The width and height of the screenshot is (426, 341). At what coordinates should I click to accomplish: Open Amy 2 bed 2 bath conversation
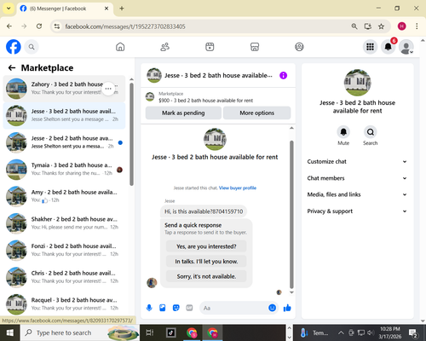64,196
